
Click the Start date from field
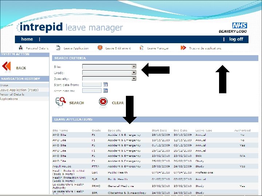pyautogui.click(x=92, y=85)
